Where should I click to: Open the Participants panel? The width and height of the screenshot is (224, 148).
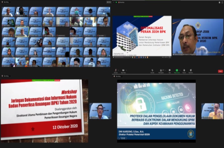click(x=161, y=71)
